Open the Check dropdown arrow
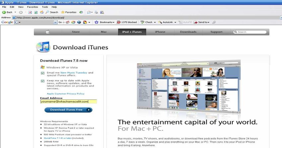 (155, 22)
